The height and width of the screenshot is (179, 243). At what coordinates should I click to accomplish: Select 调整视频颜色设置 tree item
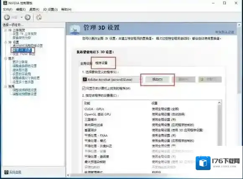(25, 90)
